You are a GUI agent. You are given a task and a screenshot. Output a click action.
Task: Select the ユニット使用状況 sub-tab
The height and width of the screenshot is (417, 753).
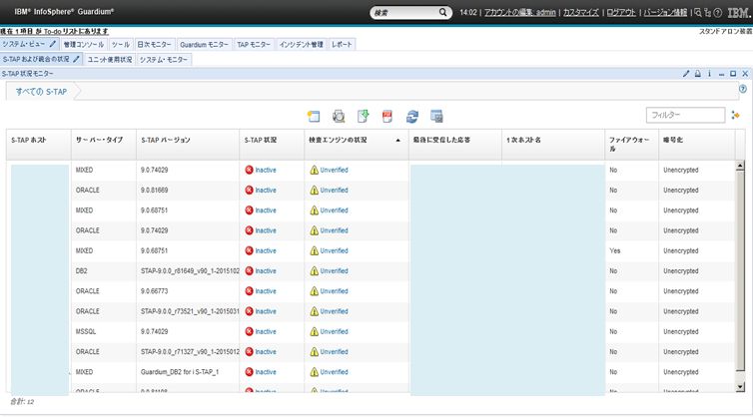109,59
